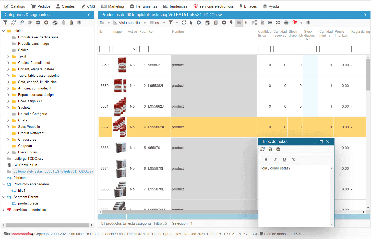Click the filter funnel icon in the categories toolbar

(5, 22)
